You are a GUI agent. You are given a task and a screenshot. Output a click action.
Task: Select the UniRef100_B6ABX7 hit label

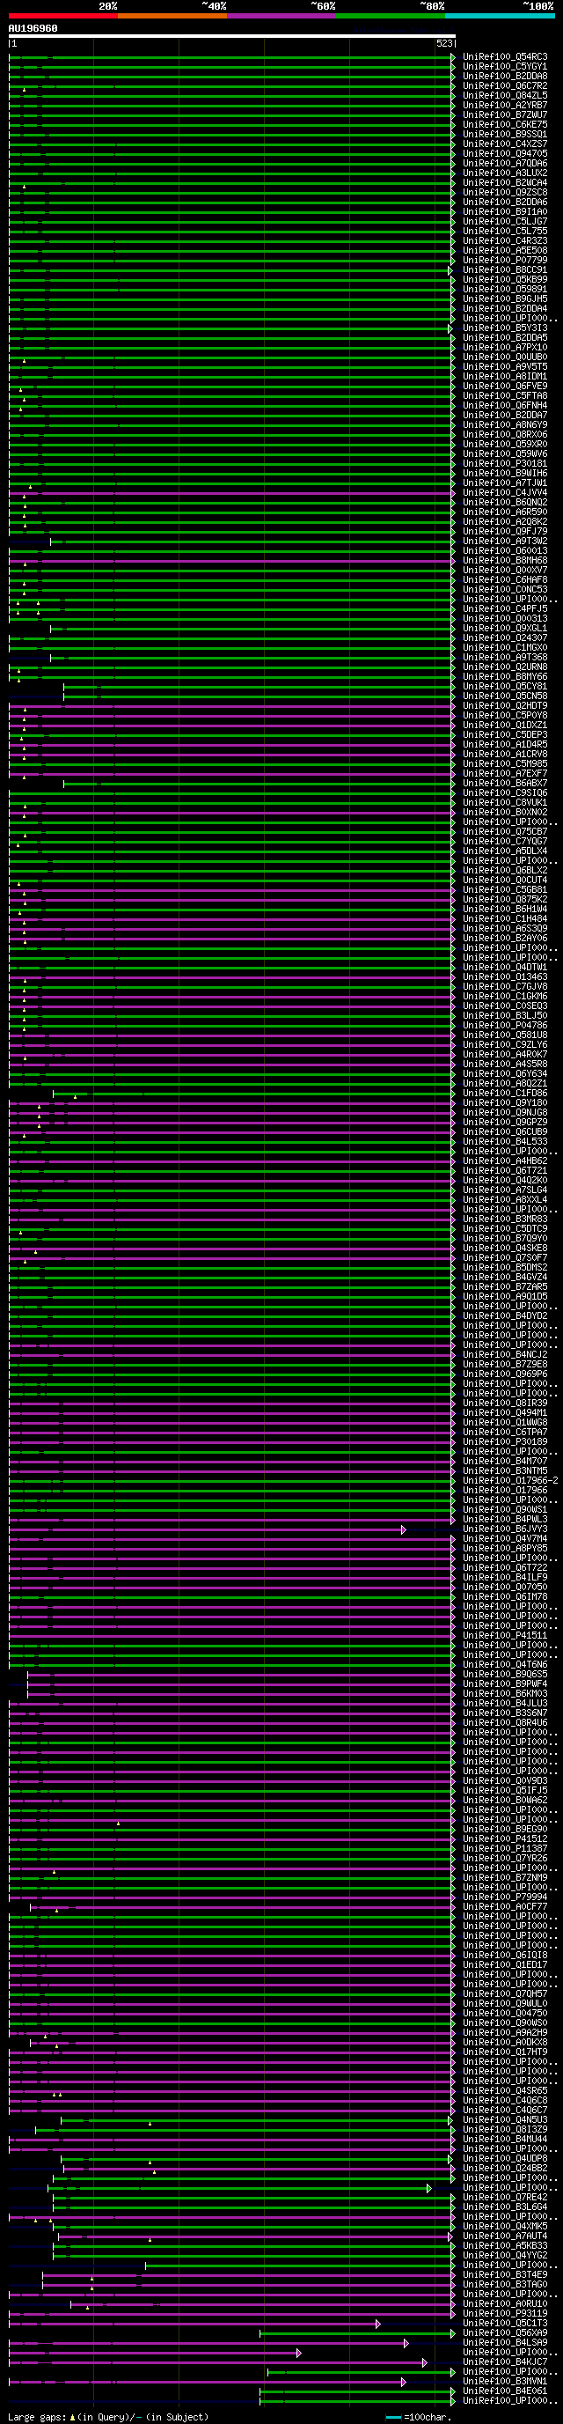coord(505,784)
